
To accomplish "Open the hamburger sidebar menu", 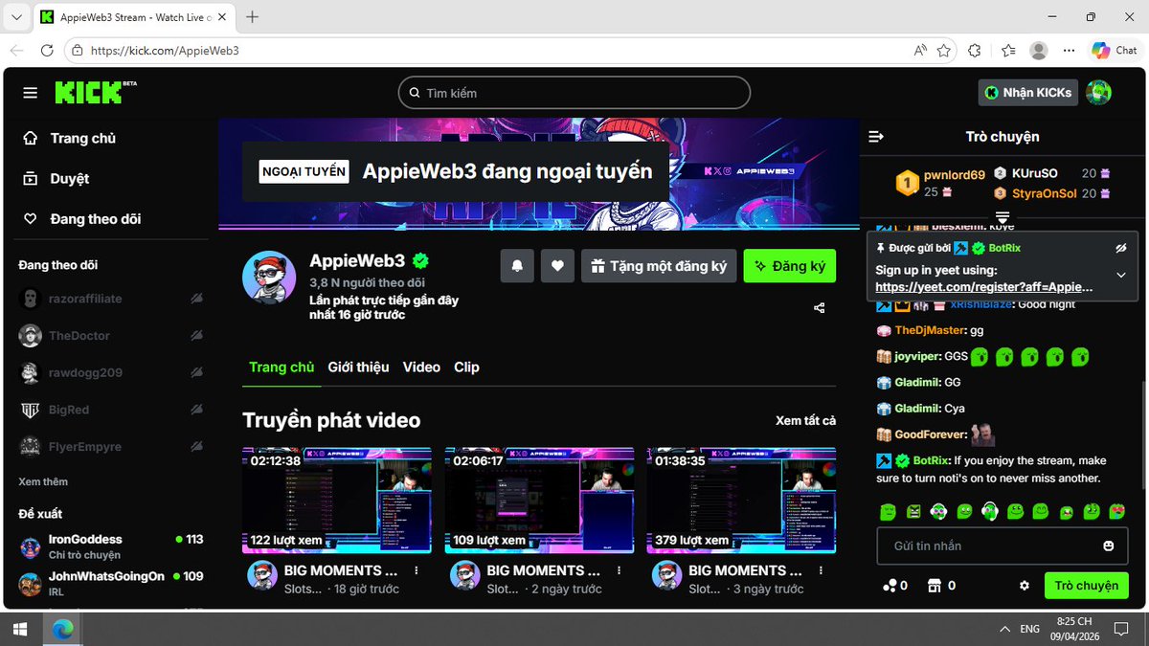I will point(31,93).
